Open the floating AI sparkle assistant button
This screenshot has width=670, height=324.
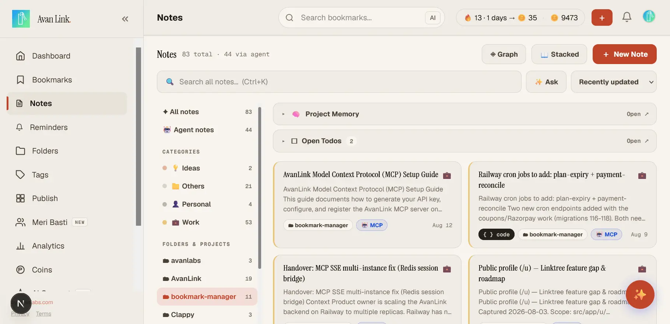click(640, 295)
